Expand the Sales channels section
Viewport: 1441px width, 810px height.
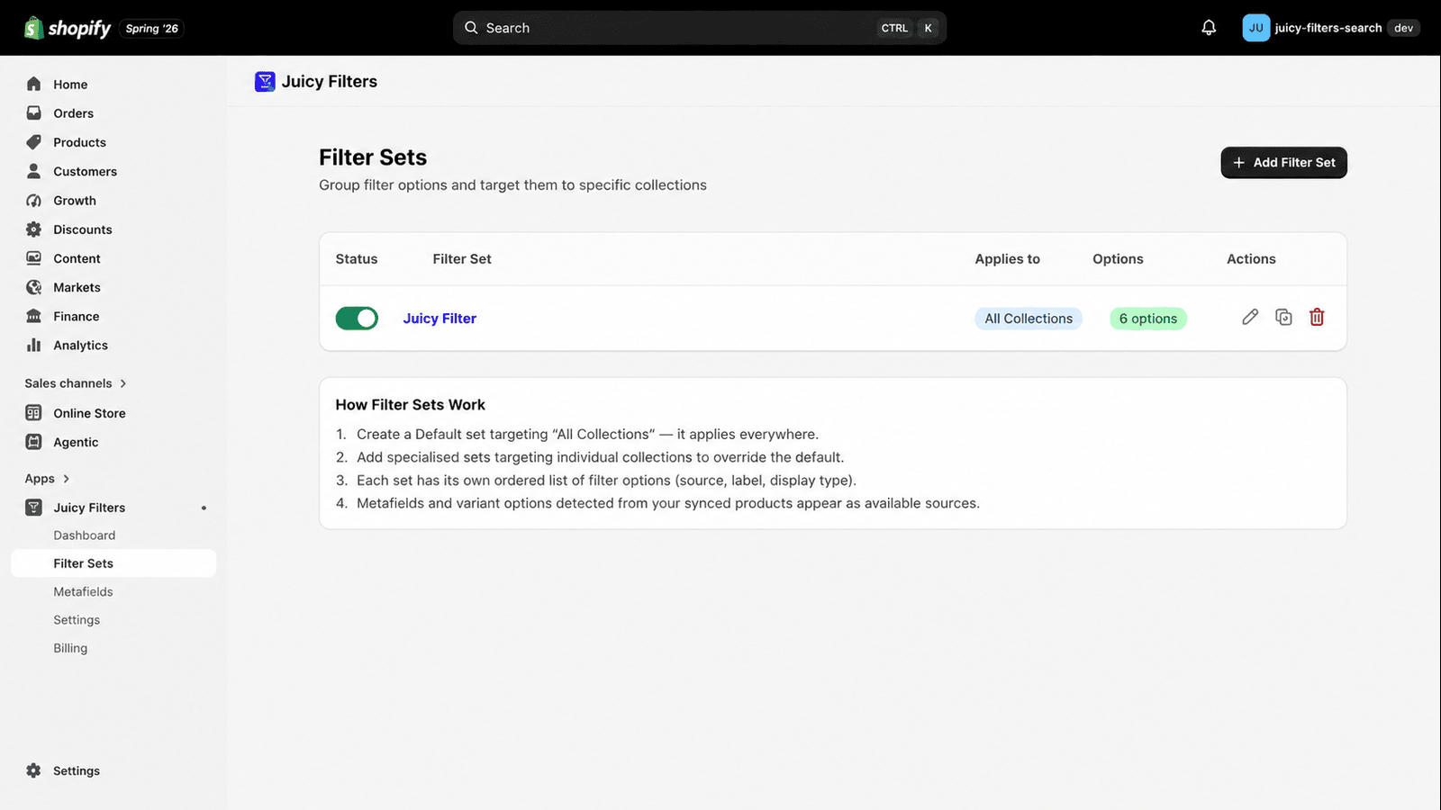tap(76, 383)
